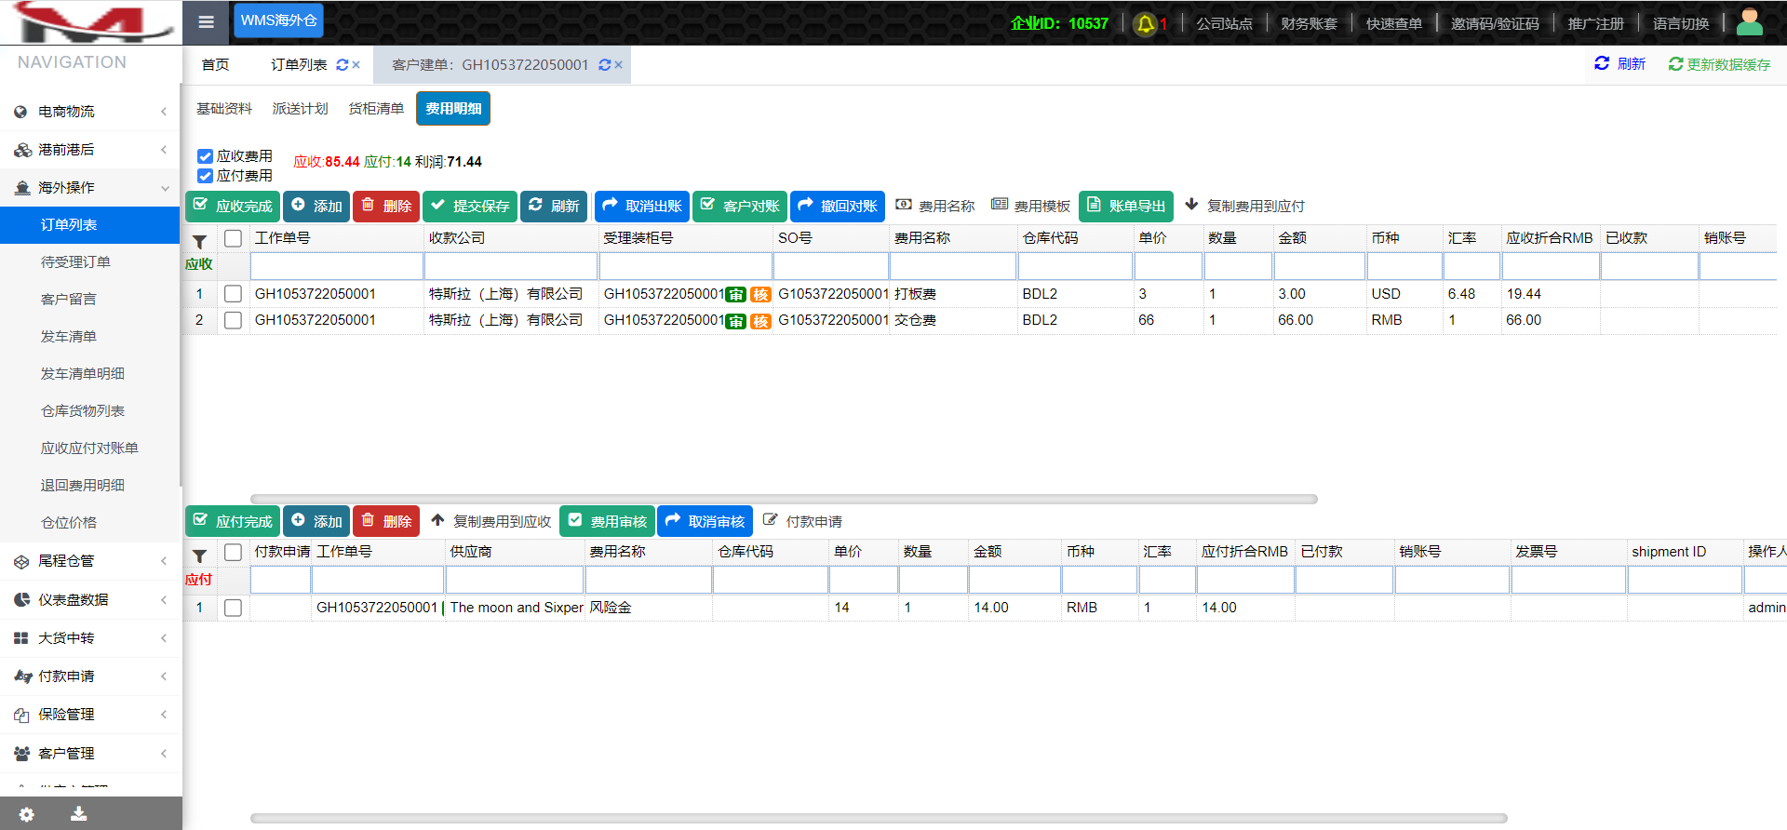Click the 账单导出 button
This screenshot has width=1787, height=830.
click(x=1126, y=206)
